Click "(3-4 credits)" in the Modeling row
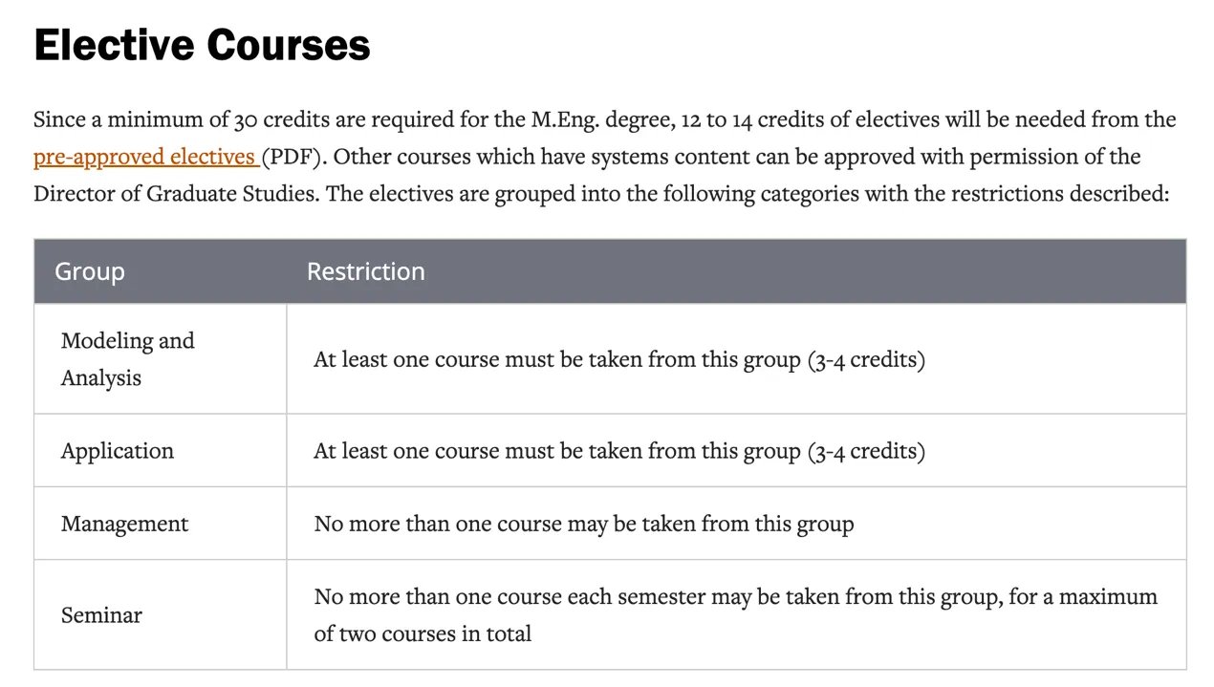The image size is (1214, 687). coord(866,360)
